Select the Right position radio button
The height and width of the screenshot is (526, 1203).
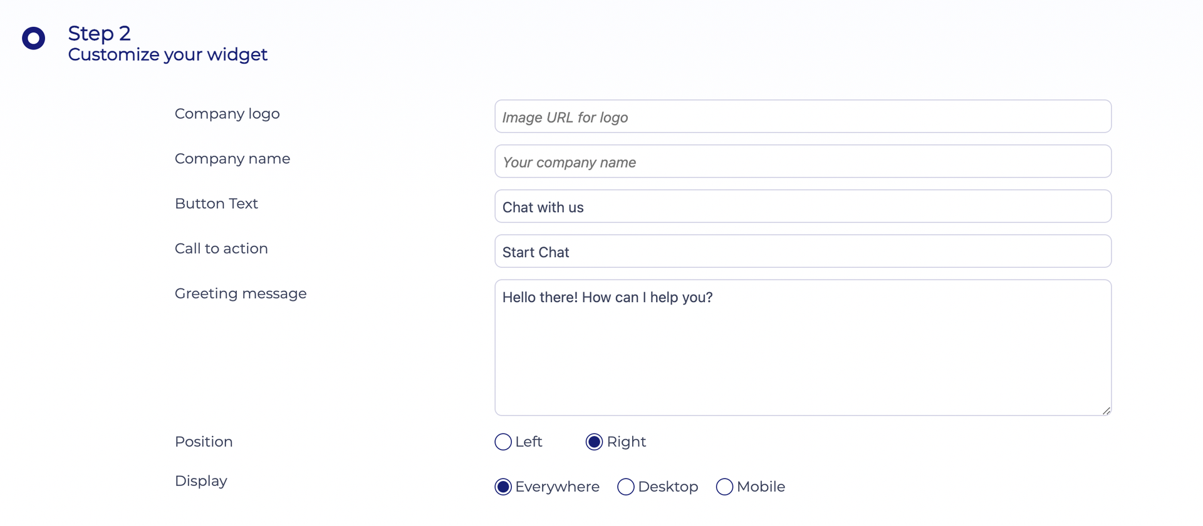594,442
